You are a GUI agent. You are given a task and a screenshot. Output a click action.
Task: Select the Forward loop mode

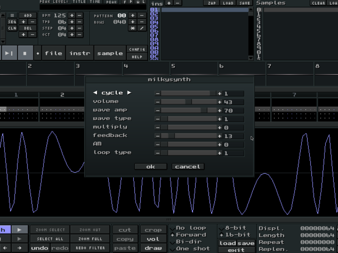click(x=190, y=234)
